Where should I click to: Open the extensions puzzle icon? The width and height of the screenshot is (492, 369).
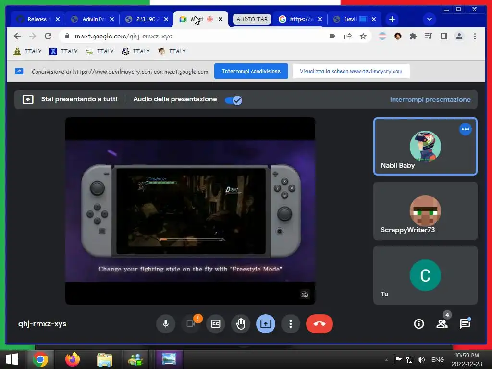(413, 37)
